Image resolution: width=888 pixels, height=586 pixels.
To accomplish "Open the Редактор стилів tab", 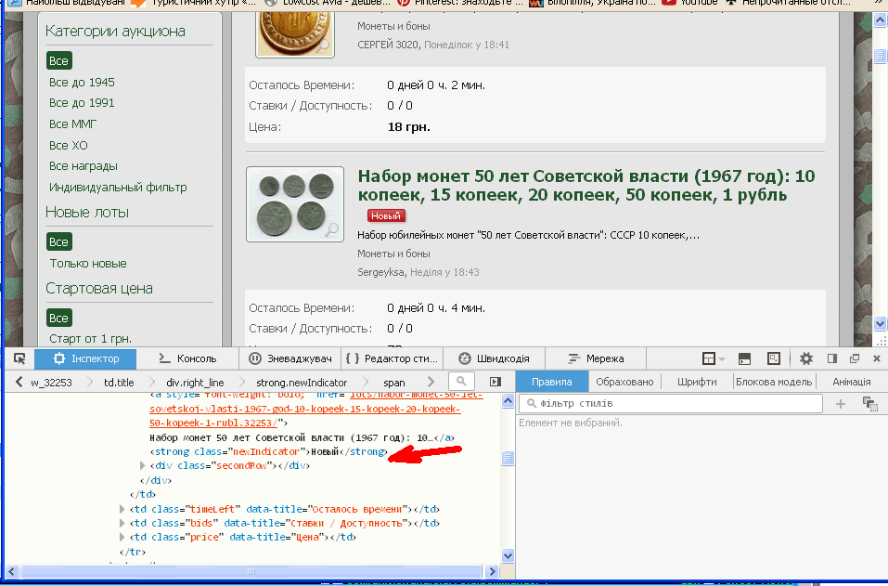I will point(392,358).
